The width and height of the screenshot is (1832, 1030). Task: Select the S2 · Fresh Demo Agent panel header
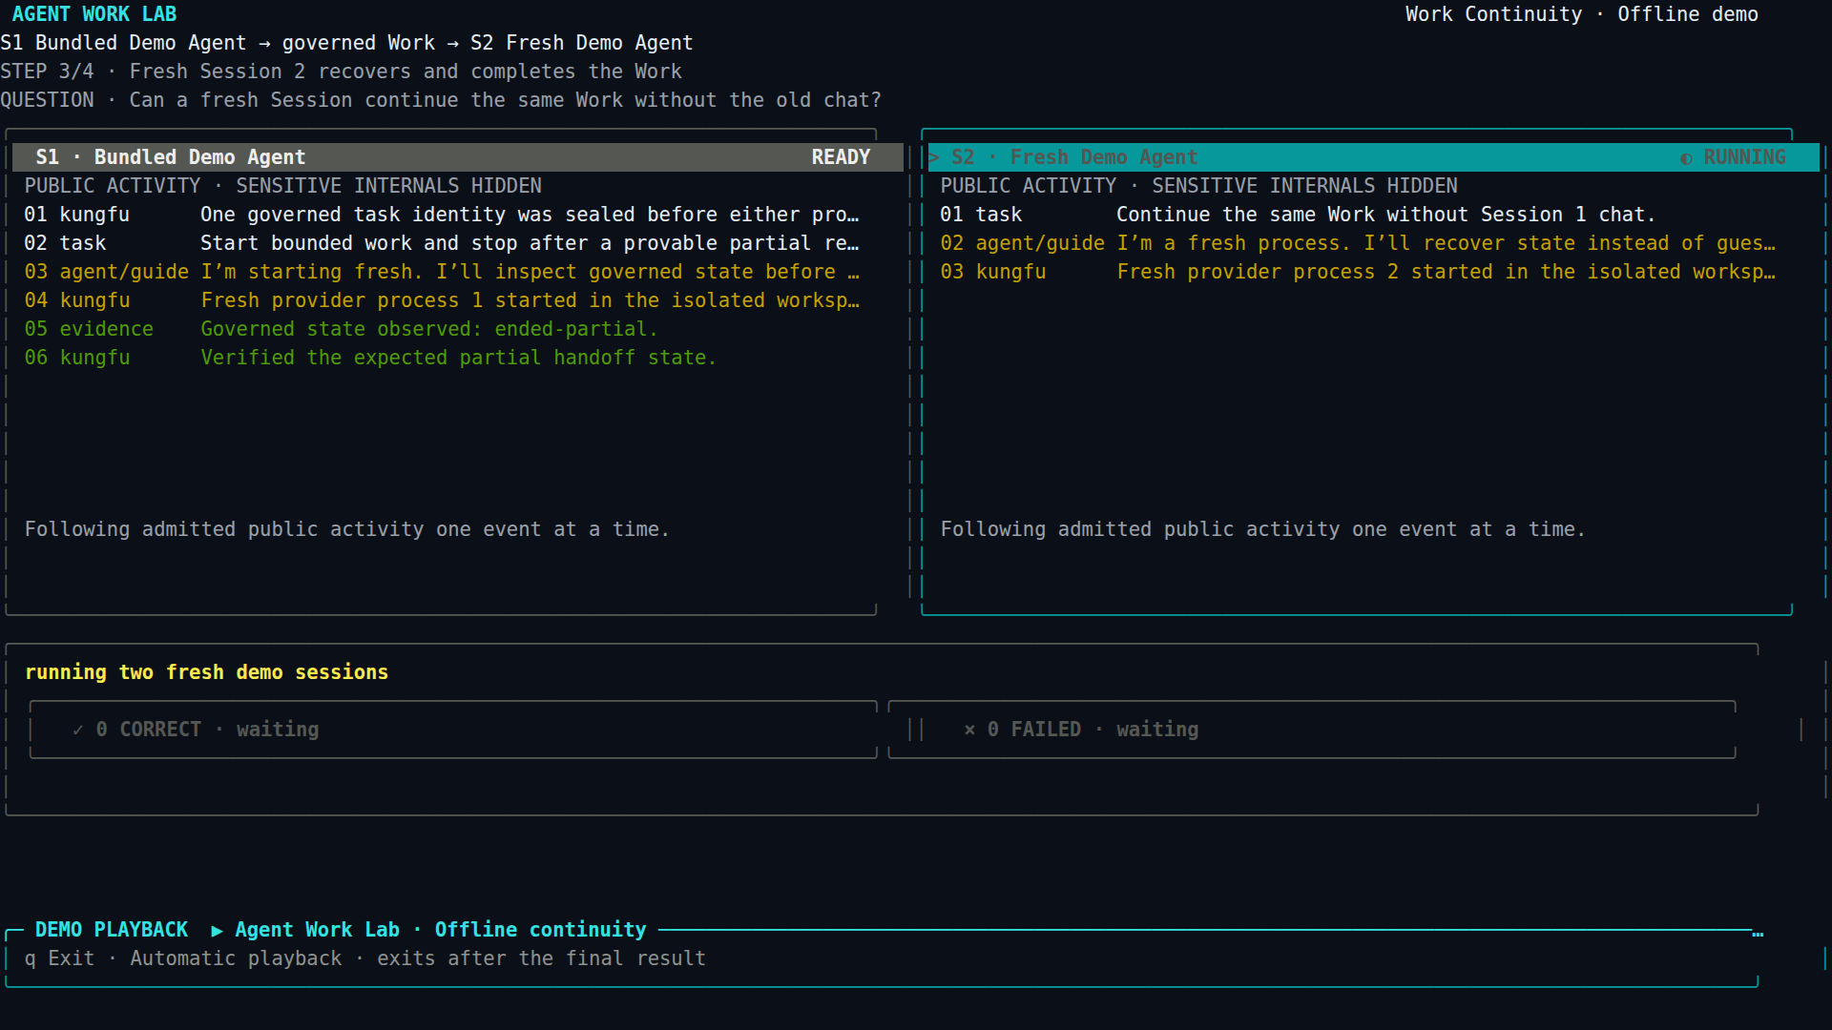[1374, 157]
